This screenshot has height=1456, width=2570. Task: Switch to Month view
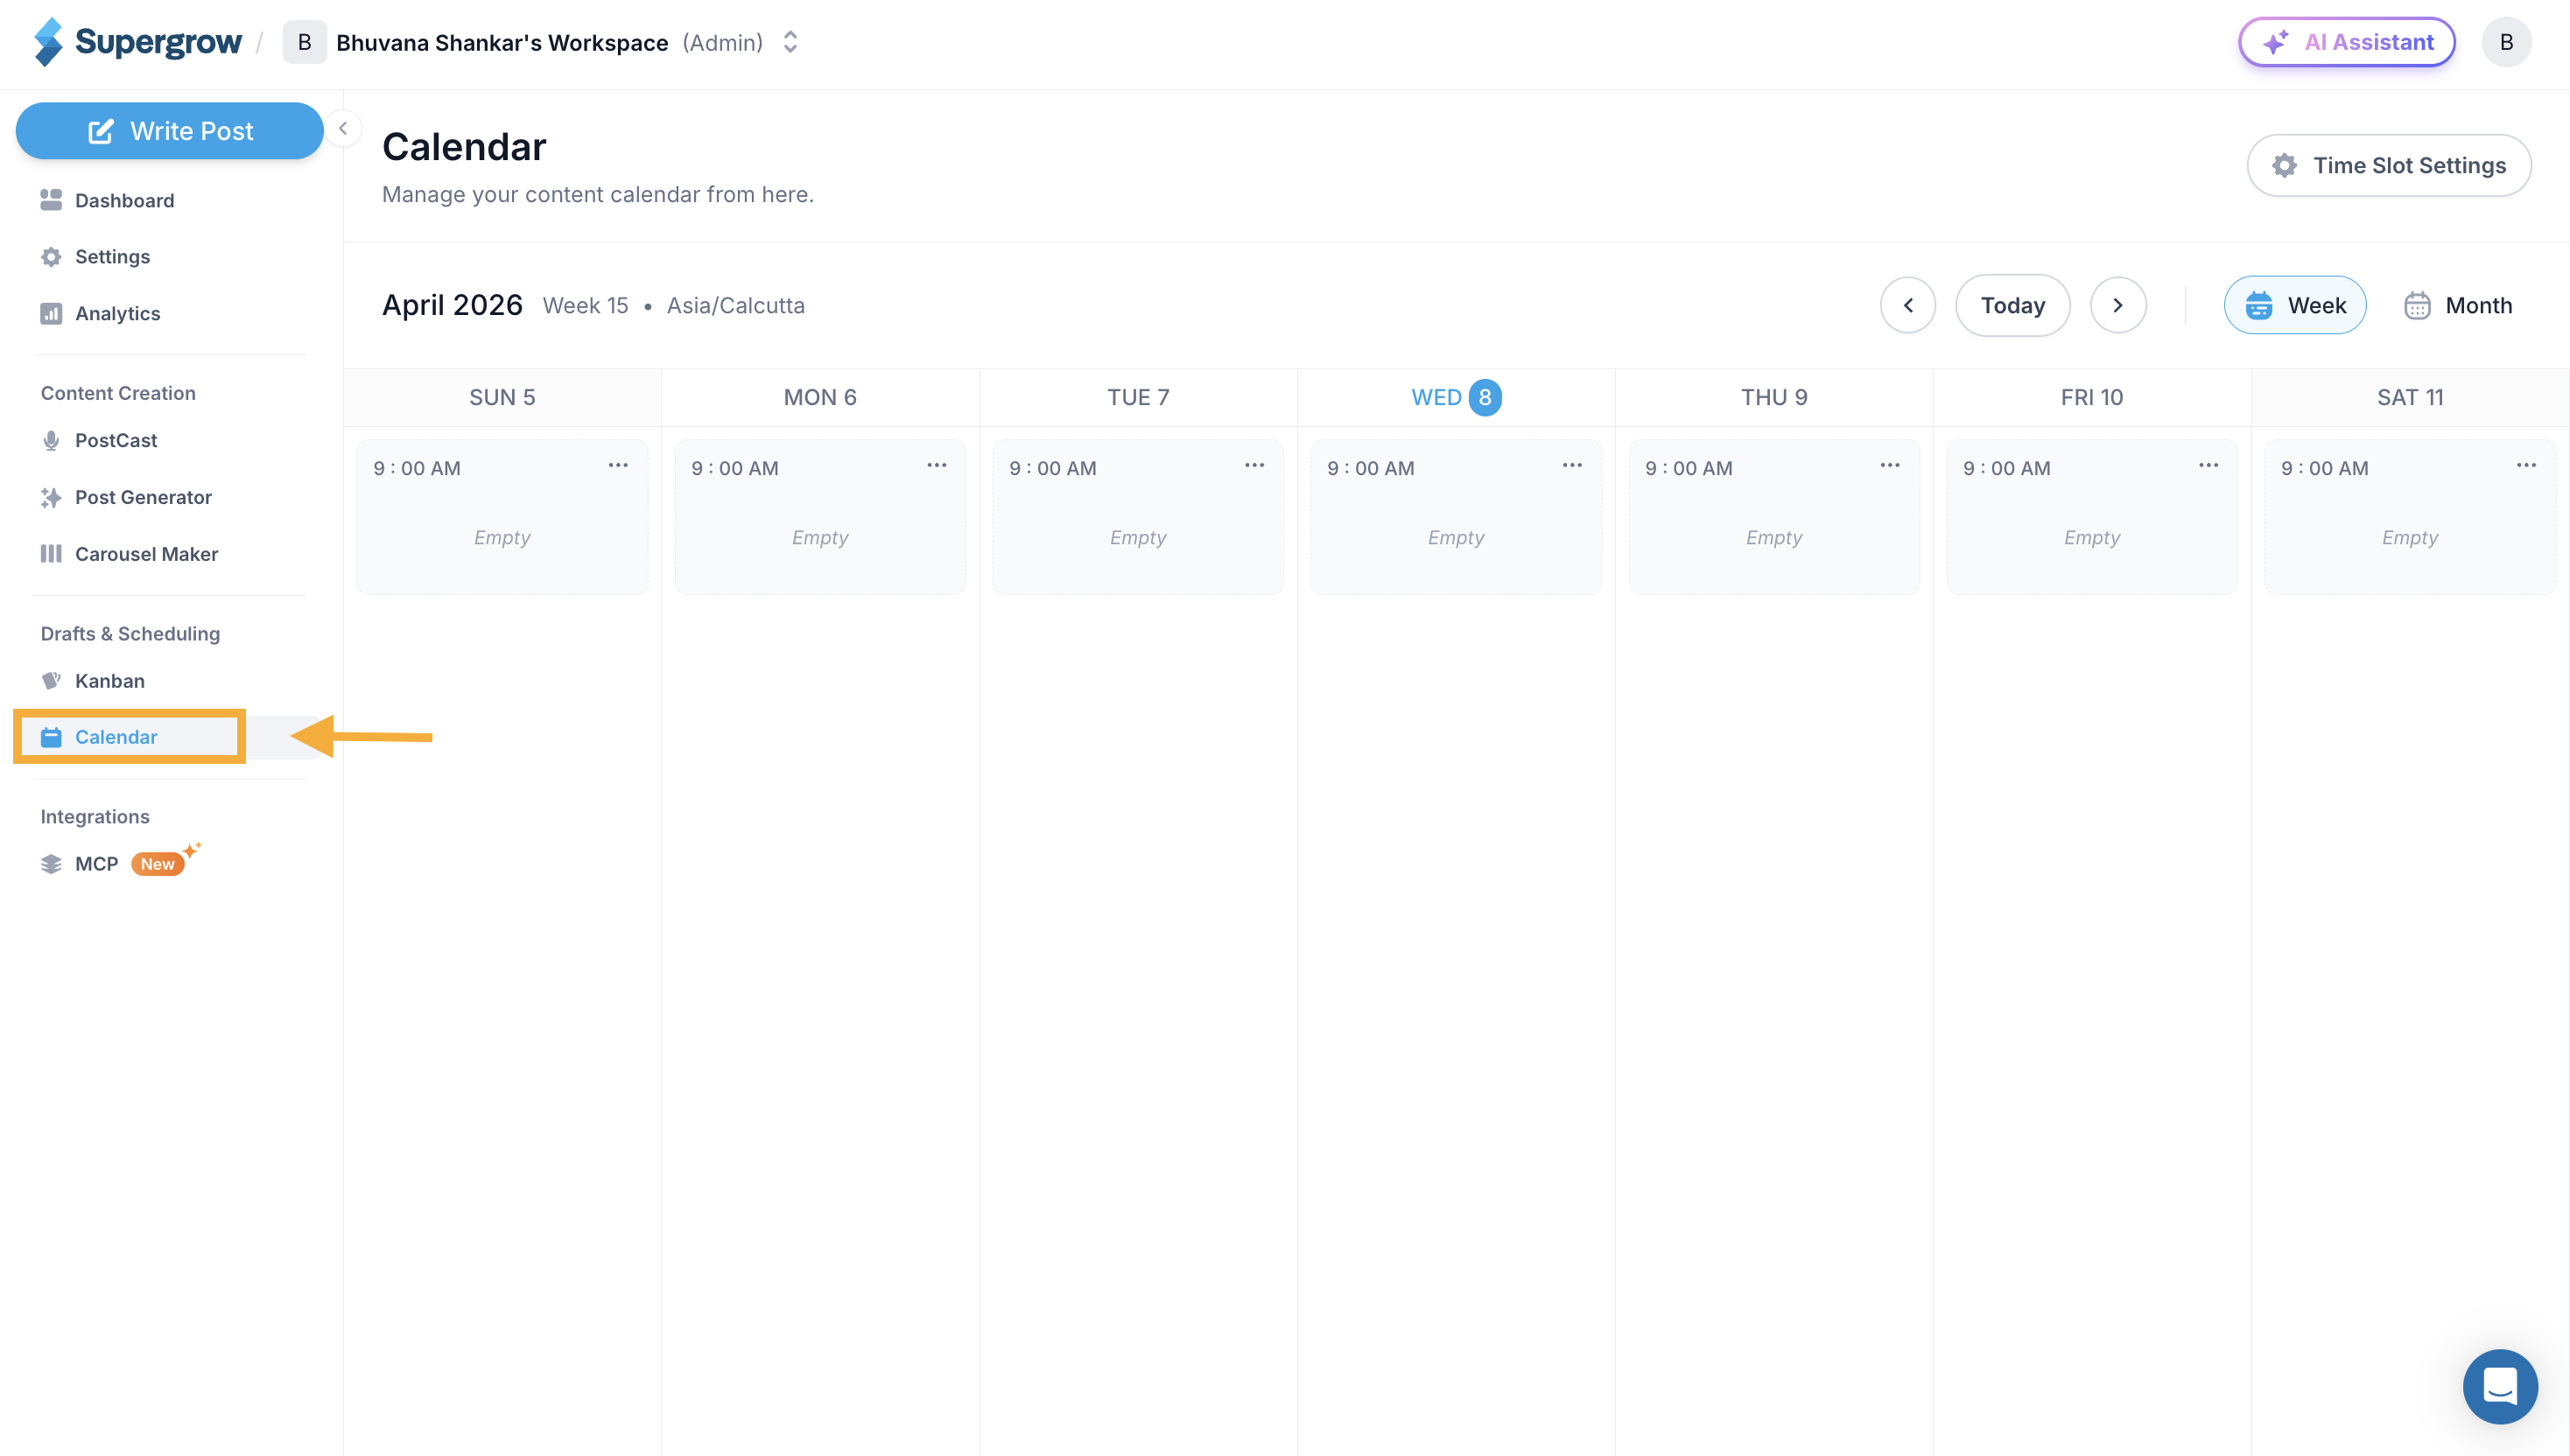2459,305
